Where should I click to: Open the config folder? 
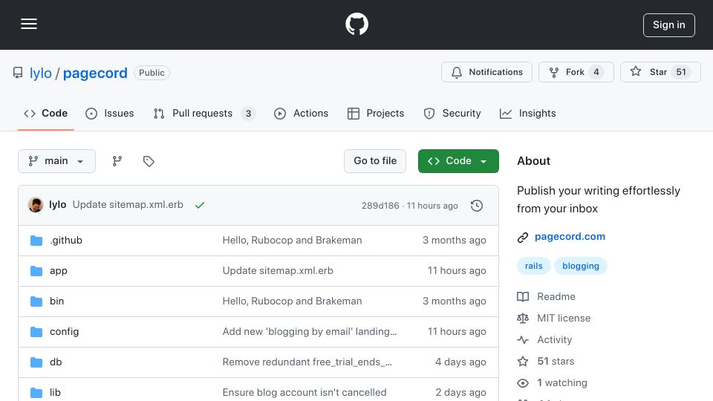[x=64, y=331]
